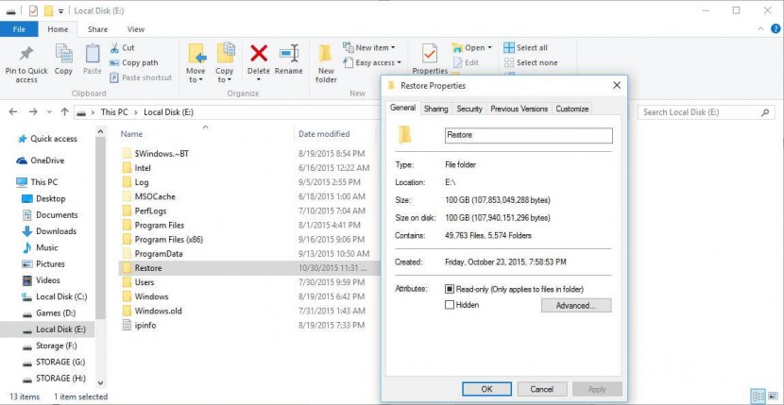Click the New folder icon

pyautogui.click(x=326, y=54)
